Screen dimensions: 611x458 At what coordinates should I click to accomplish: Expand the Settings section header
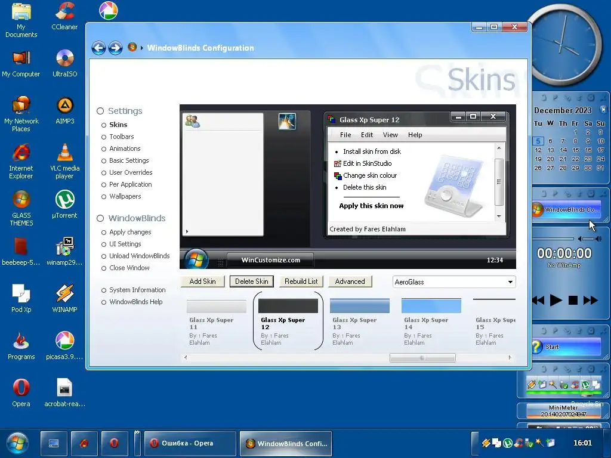119,111
